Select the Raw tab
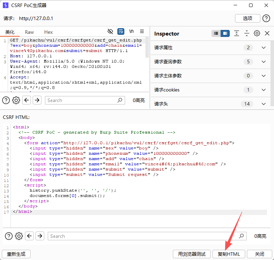Viewport: 274px width, 260px height. pyautogui.click(x=29, y=32)
